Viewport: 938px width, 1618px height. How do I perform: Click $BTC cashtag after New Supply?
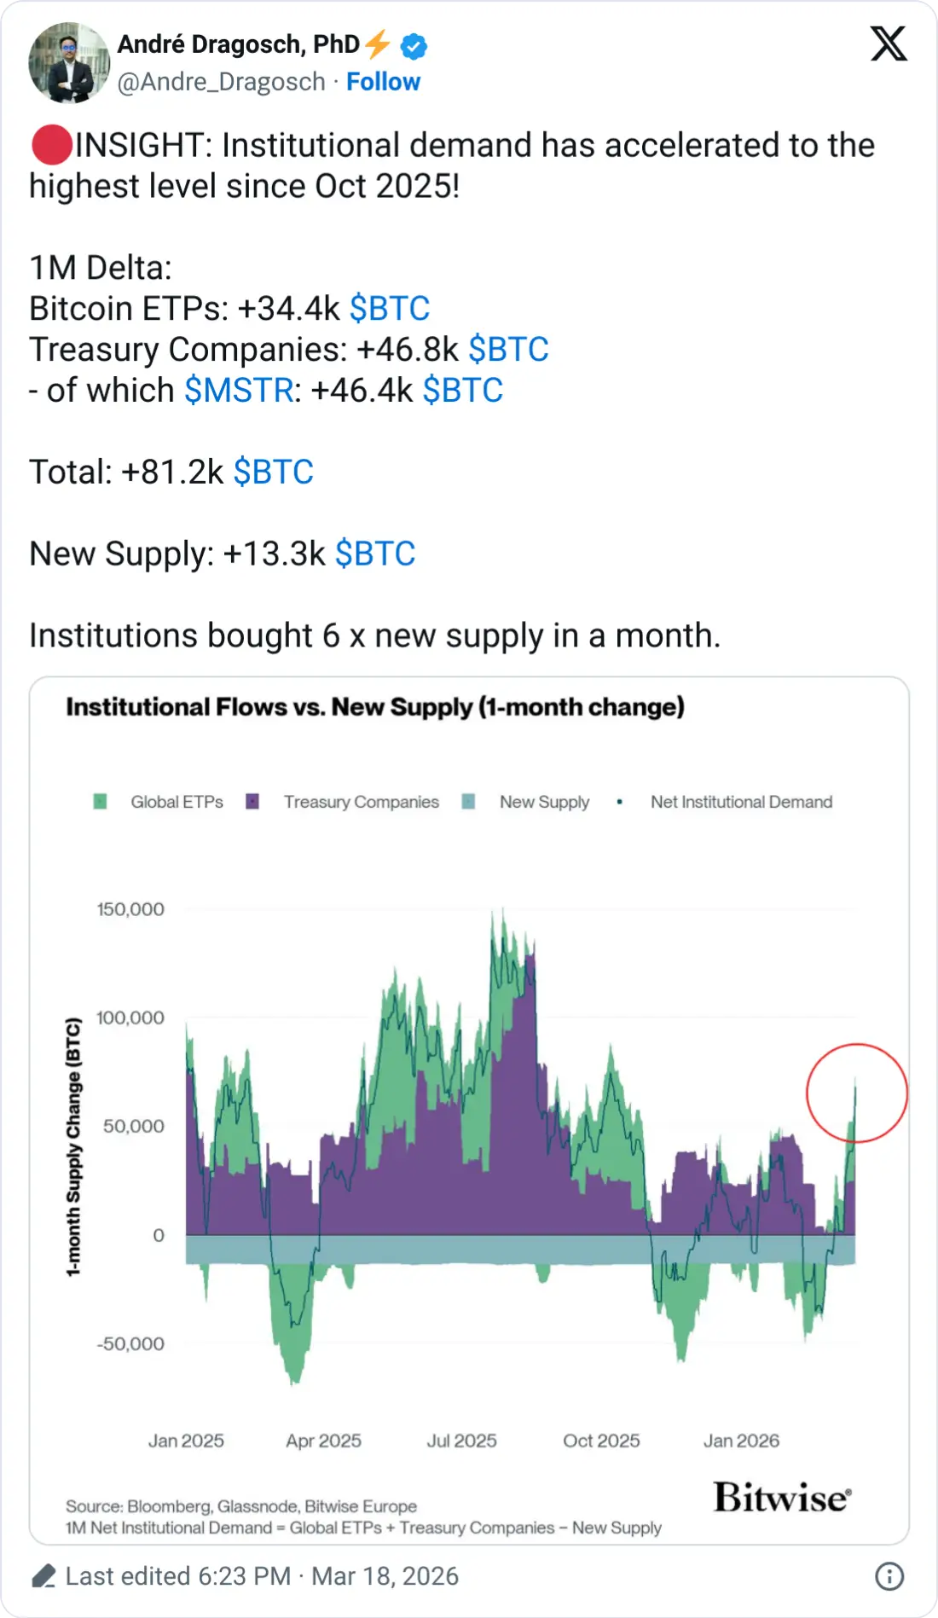(375, 554)
